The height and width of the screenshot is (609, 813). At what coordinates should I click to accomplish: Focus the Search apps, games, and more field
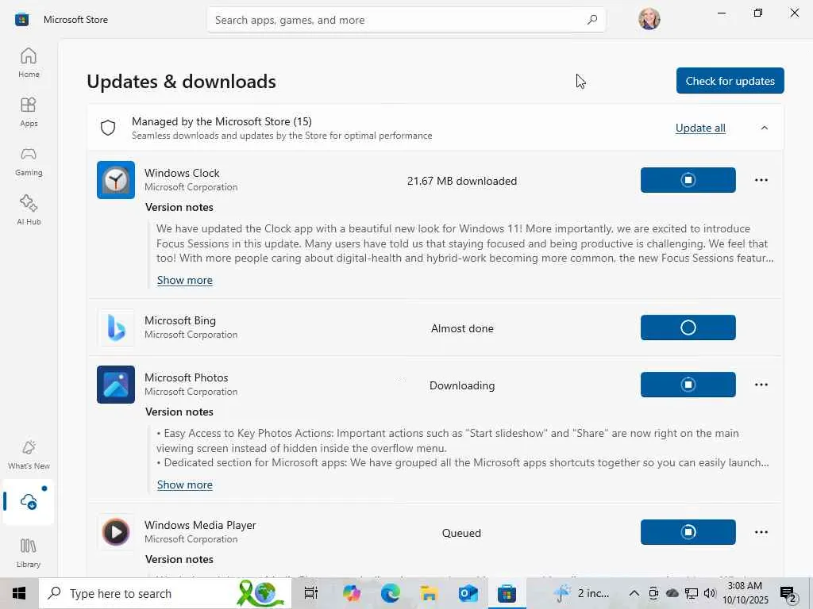[x=406, y=20]
